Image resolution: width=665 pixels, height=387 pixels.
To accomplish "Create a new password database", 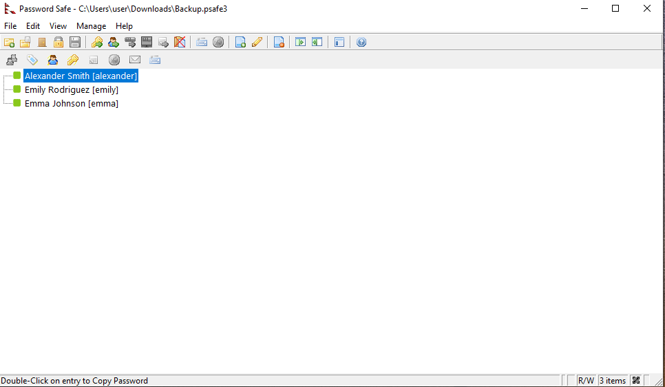I will pos(9,43).
